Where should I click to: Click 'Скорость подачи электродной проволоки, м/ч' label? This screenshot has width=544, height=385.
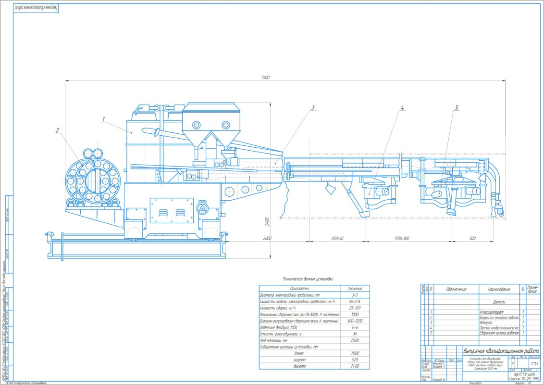tap(297, 302)
